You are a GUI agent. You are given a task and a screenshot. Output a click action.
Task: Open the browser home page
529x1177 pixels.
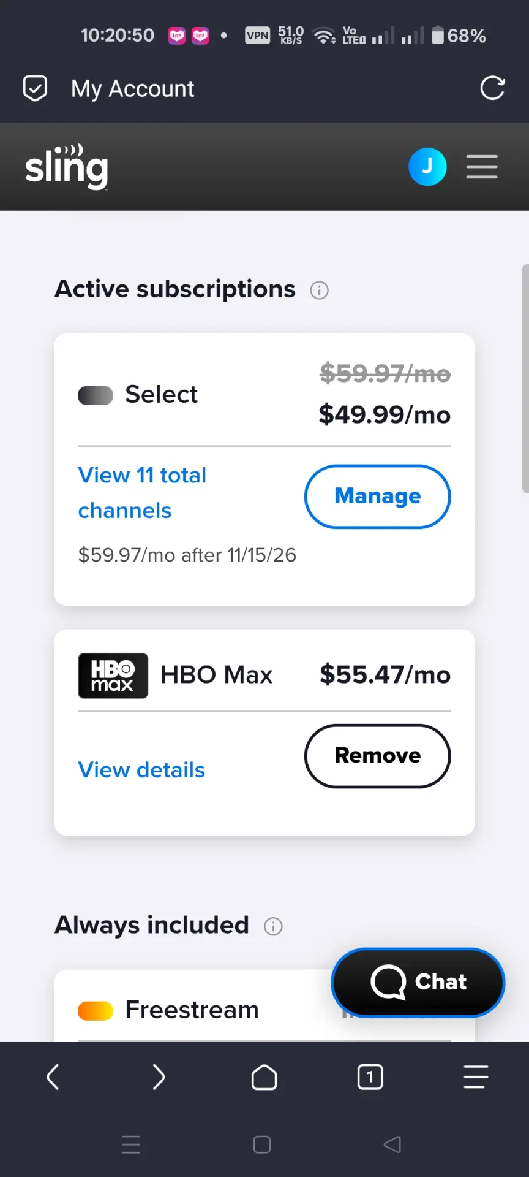click(264, 1077)
